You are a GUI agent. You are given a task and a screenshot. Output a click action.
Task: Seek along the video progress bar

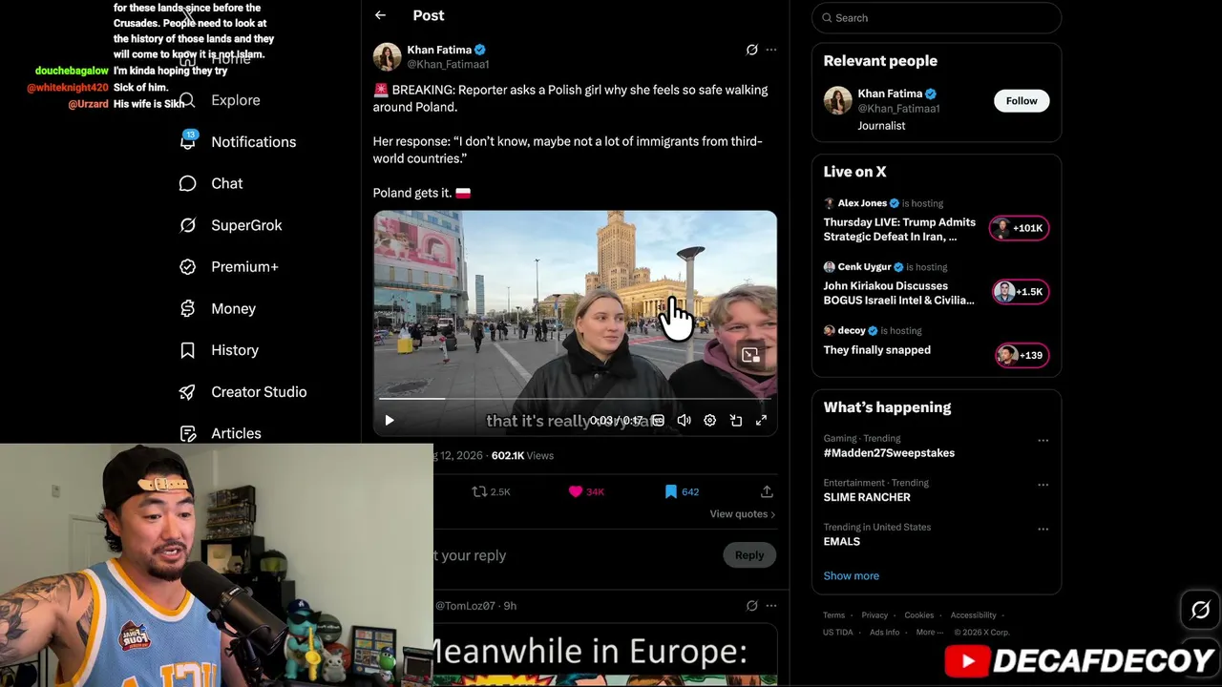pos(575,399)
